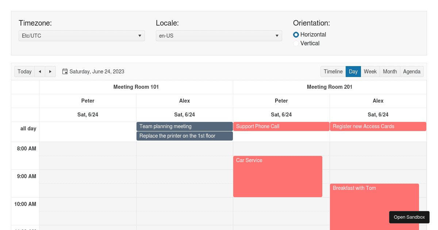Select the Vertical orientation radio button
Image resolution: width=438 pixels, height=230 pixels.
296,43
